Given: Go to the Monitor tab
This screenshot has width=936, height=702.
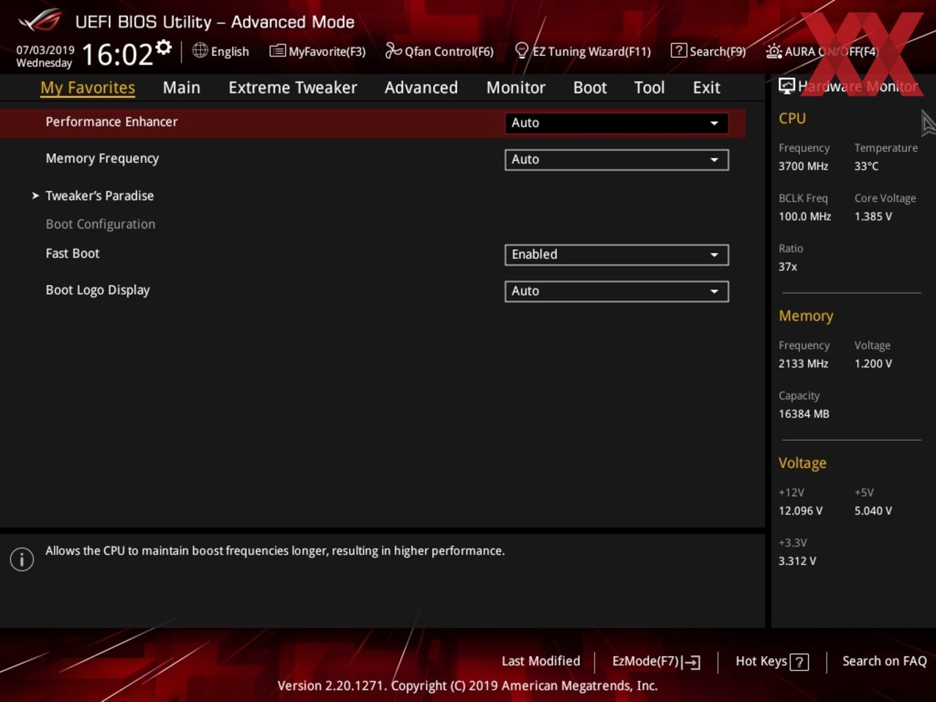Looking at the screenshot, I should [x=515, y=87].
